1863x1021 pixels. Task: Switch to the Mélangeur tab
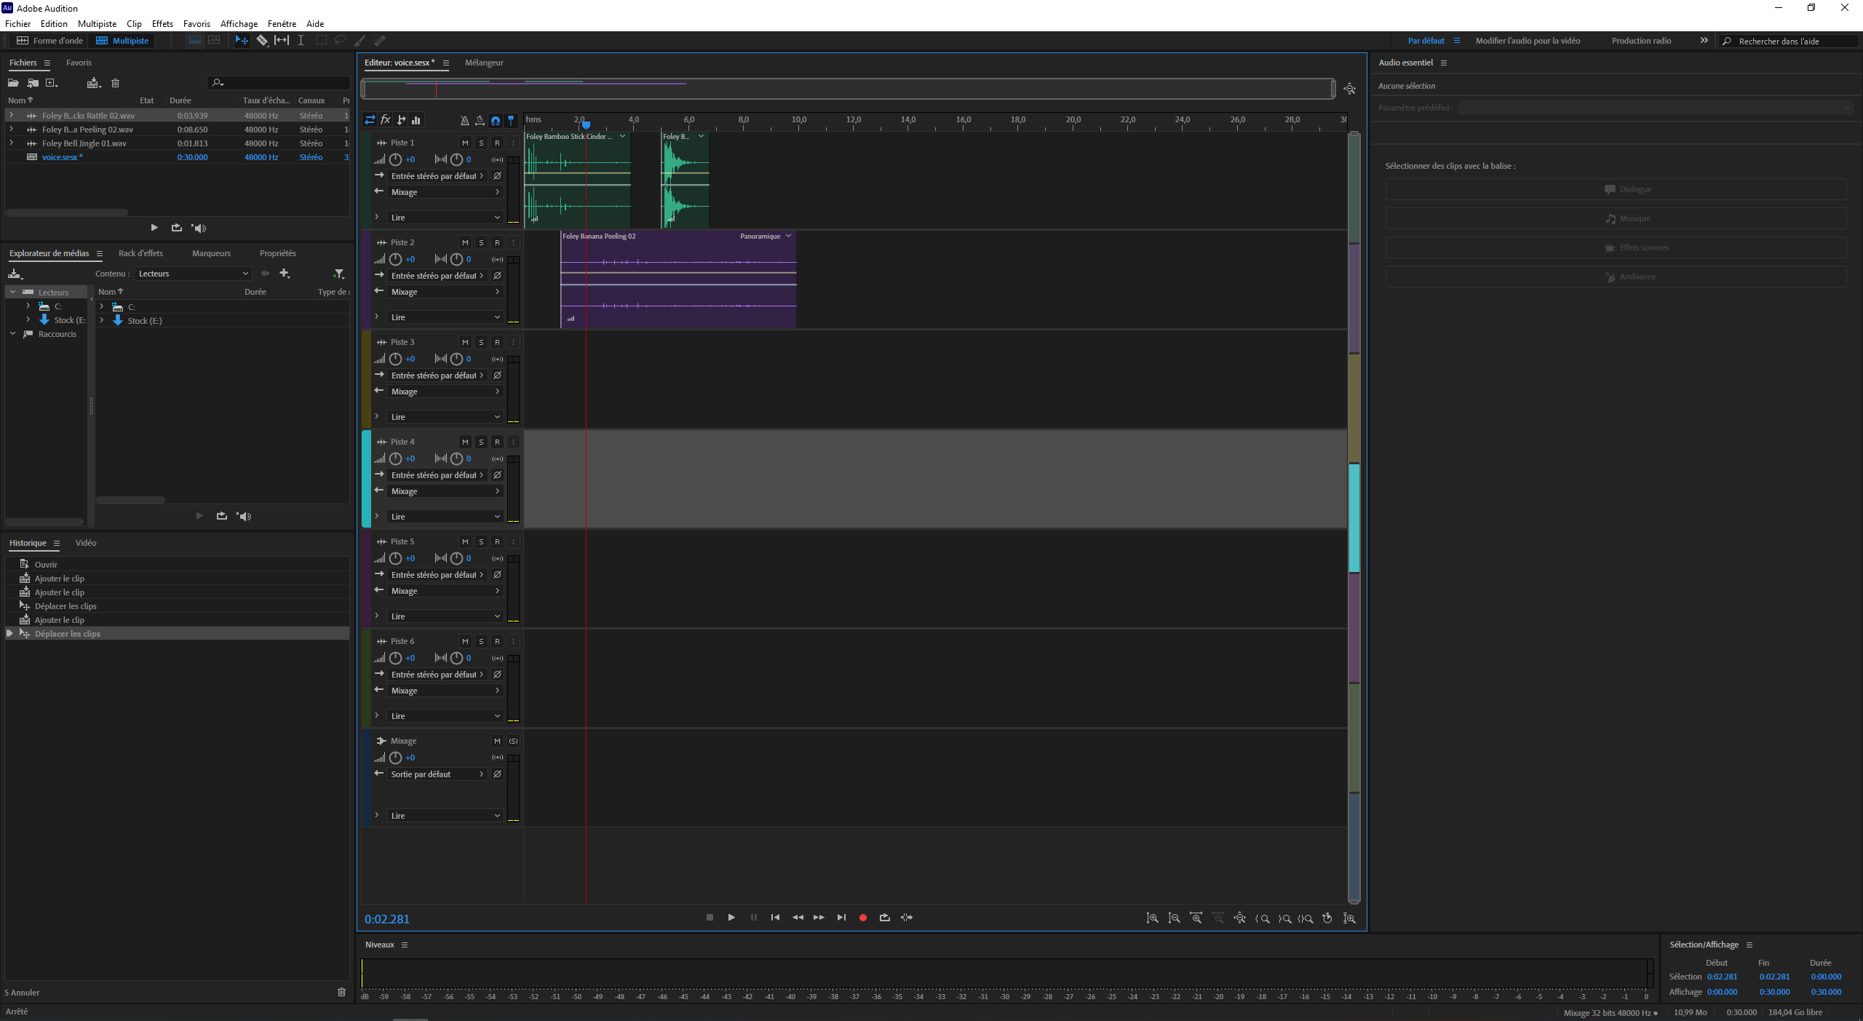(484, 63)
